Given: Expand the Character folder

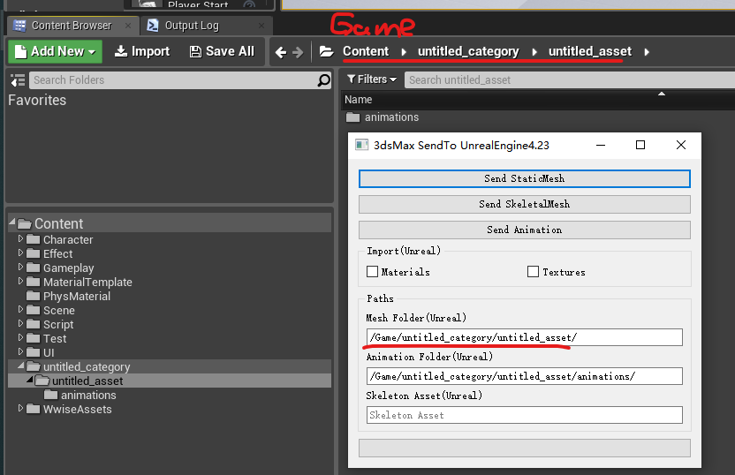Looking at the screenshot, I should (20, 239).
